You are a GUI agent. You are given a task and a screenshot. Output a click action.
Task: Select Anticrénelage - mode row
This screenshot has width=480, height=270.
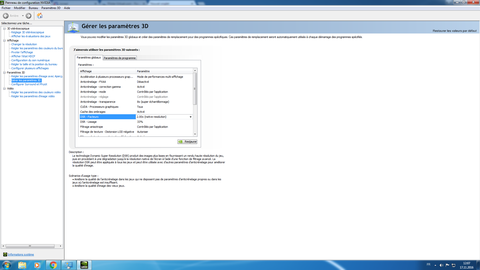click(x=136, y=92)
